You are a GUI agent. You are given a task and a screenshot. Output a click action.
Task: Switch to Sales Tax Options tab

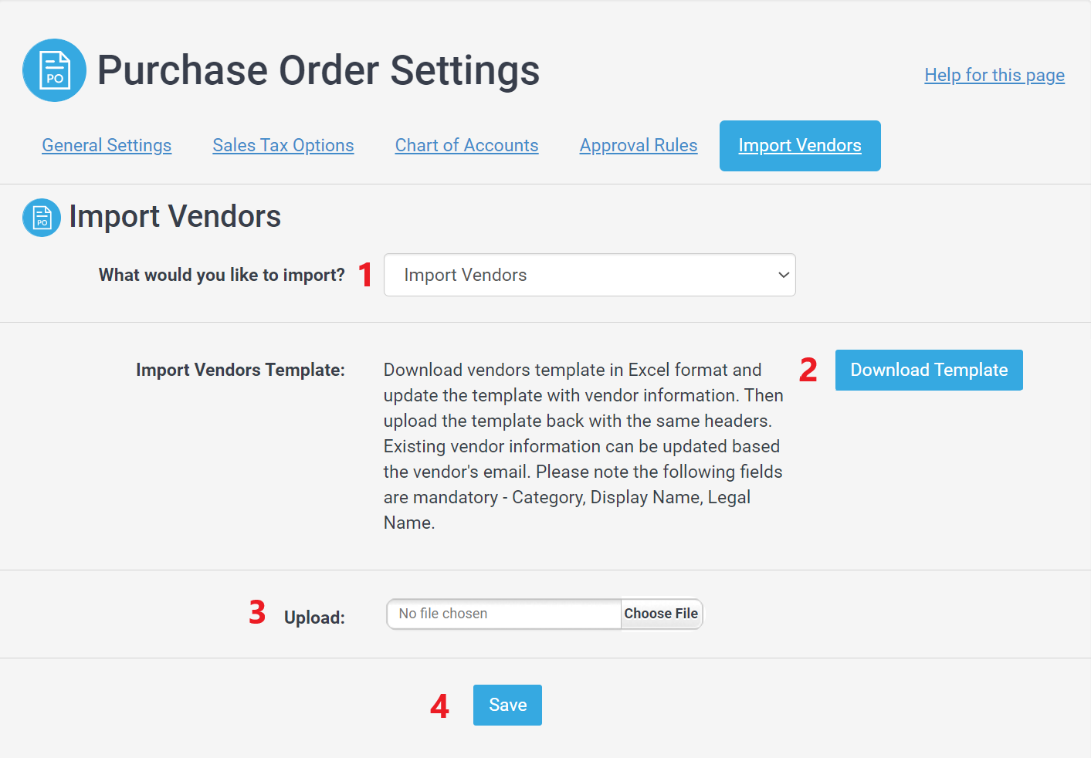[x=283, y=145]
